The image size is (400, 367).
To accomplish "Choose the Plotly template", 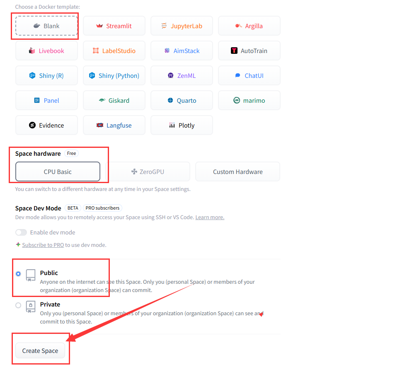I will [182, 125].
